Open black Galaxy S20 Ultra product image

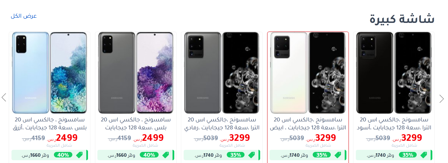click(x=394, y=73)
